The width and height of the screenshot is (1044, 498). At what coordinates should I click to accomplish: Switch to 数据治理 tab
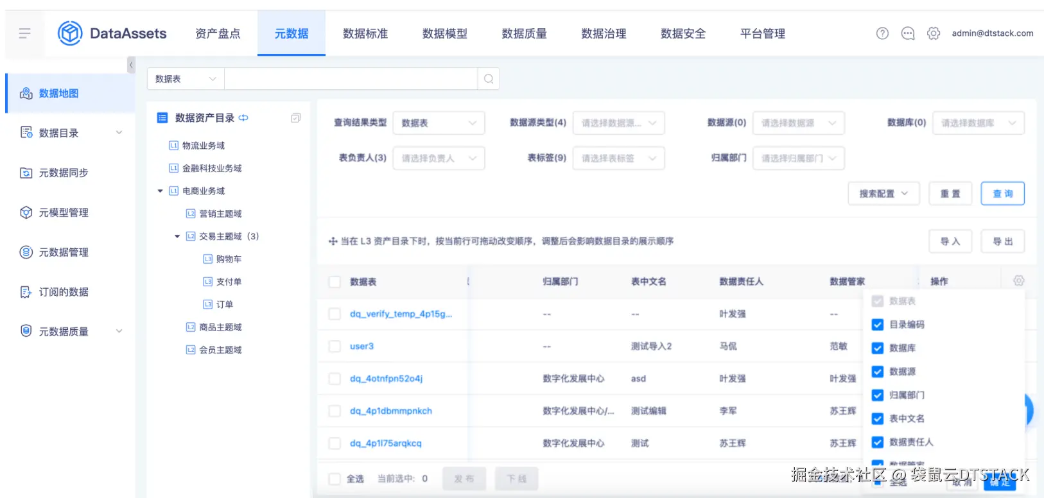pyautogui.click(x=604, y=33)
